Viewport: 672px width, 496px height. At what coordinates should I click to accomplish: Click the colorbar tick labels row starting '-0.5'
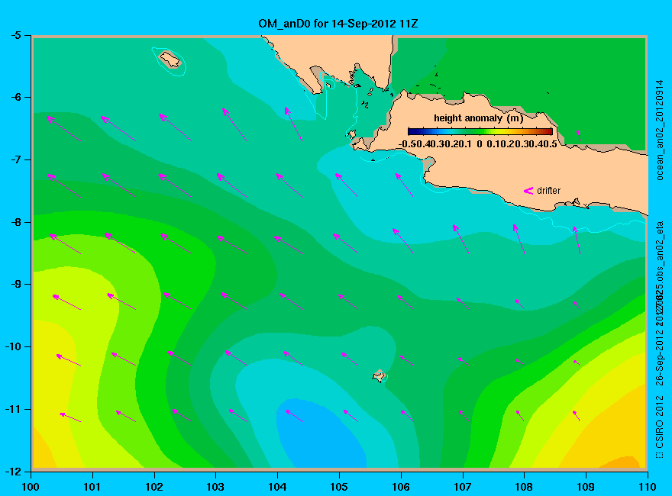478,144
